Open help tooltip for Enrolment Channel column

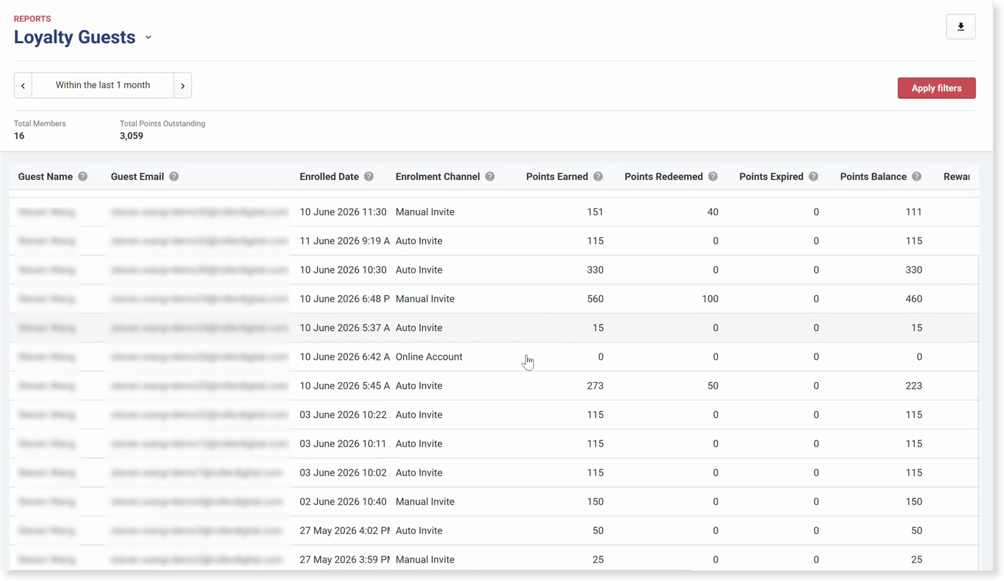(490, 177)
